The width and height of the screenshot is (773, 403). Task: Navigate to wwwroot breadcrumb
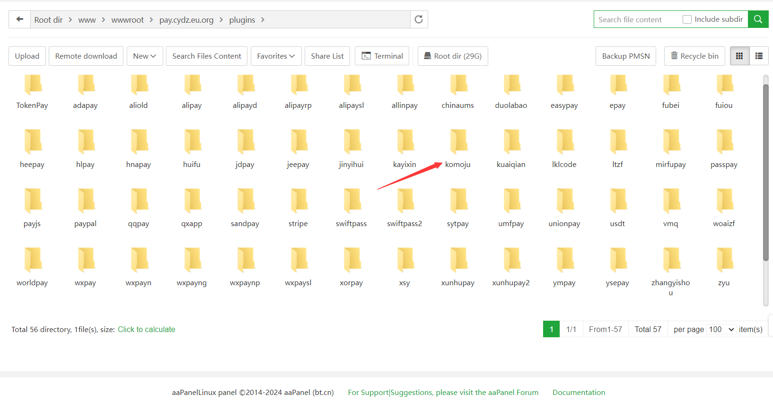[128, 20]
